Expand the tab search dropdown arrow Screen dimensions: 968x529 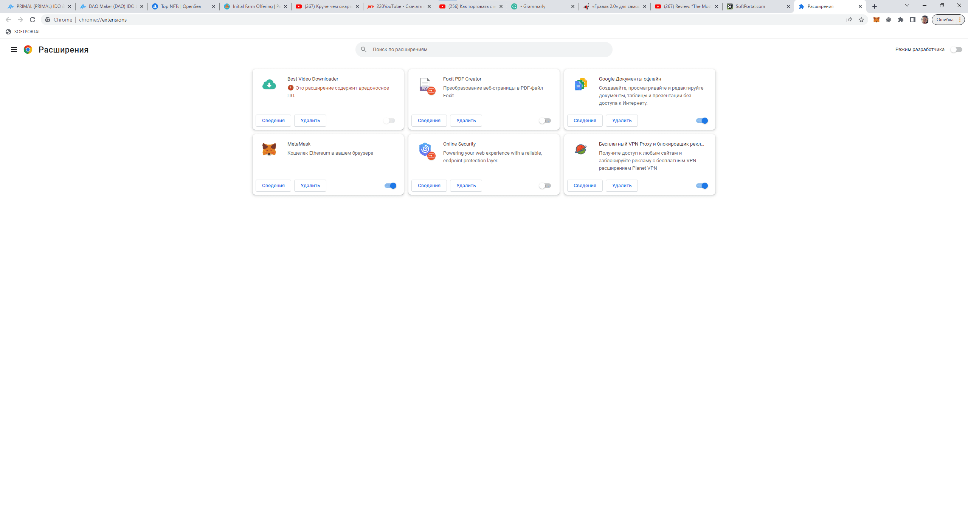coord(907,6)
